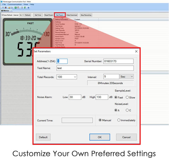Click the blue help toolbar icon

[x=28, y=8]
